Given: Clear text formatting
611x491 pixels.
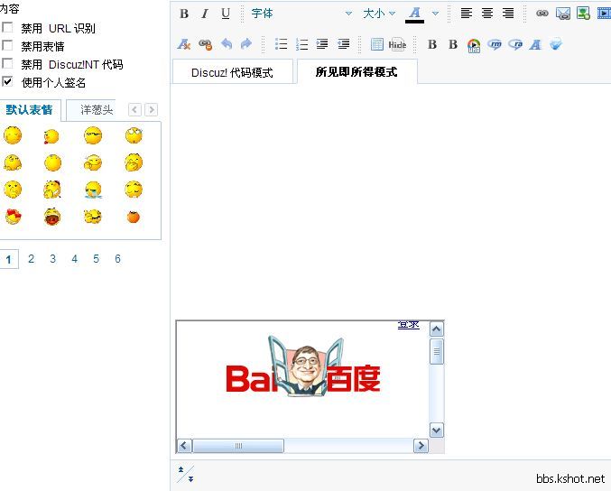Looking at the screenshot, I should click(184, 44).
